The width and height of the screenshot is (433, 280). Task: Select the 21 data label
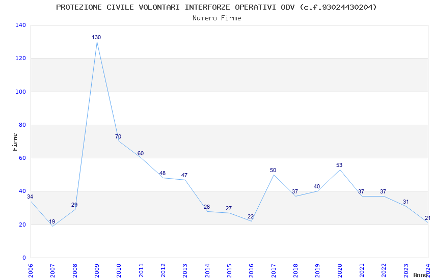click(428, 218)
